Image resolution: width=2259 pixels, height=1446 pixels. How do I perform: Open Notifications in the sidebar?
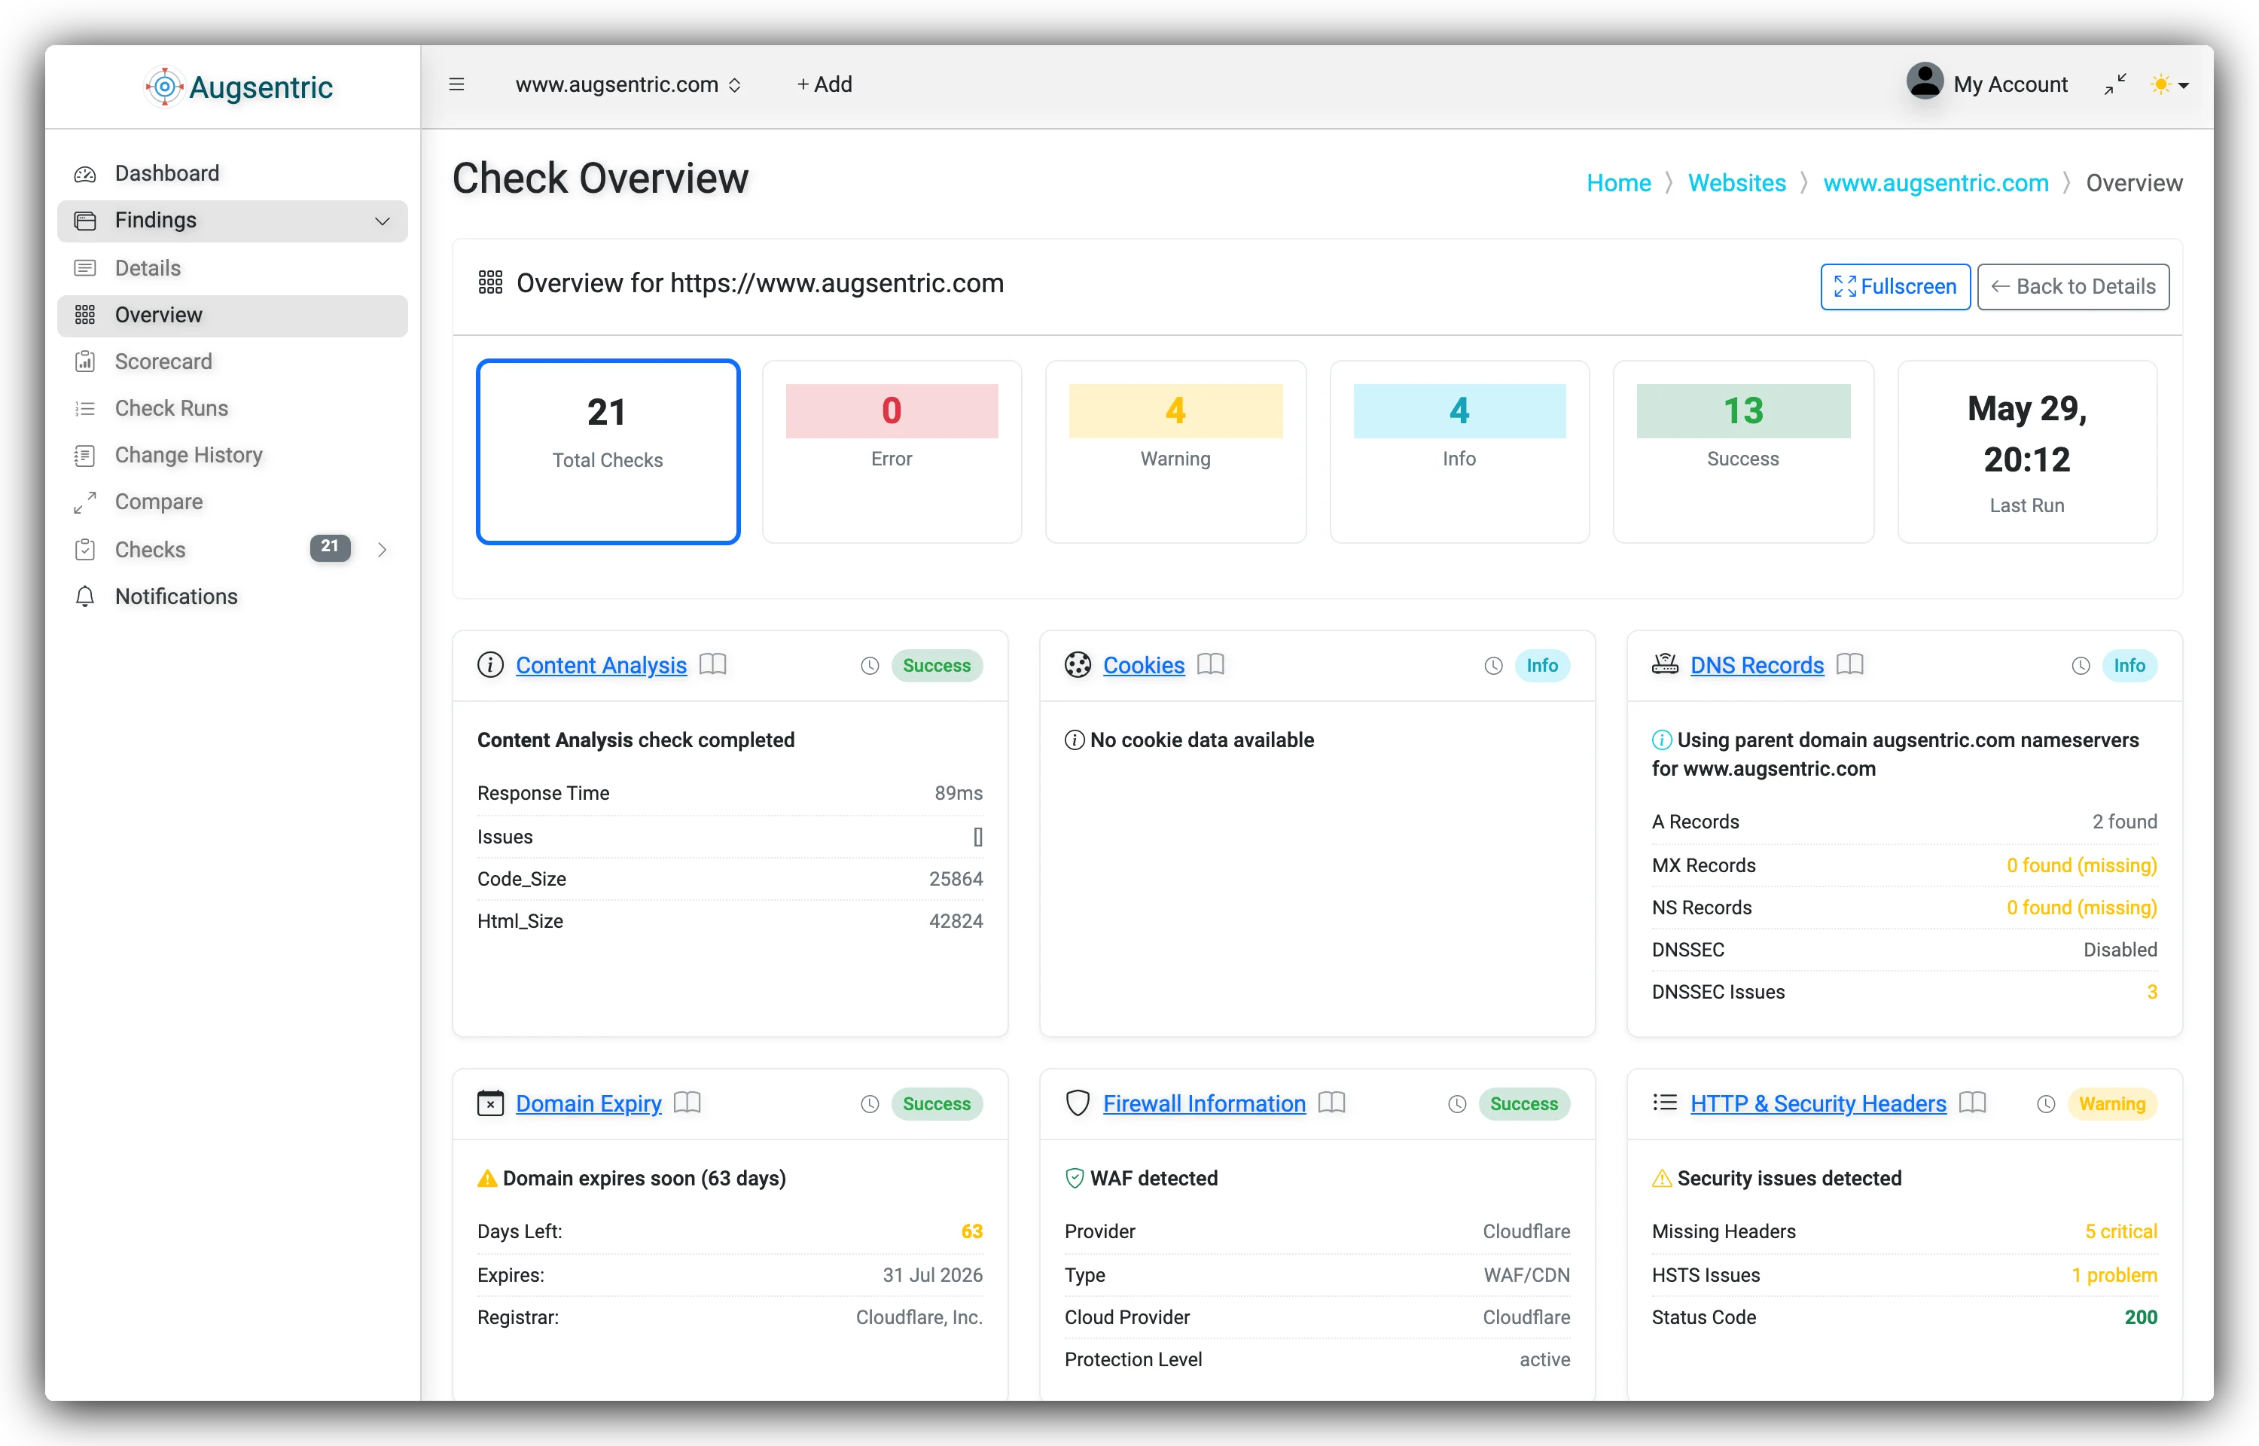232,596
